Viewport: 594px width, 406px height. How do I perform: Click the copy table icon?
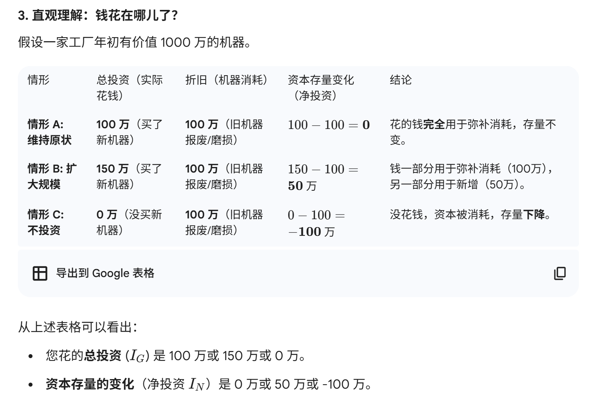tap(560, 273)
